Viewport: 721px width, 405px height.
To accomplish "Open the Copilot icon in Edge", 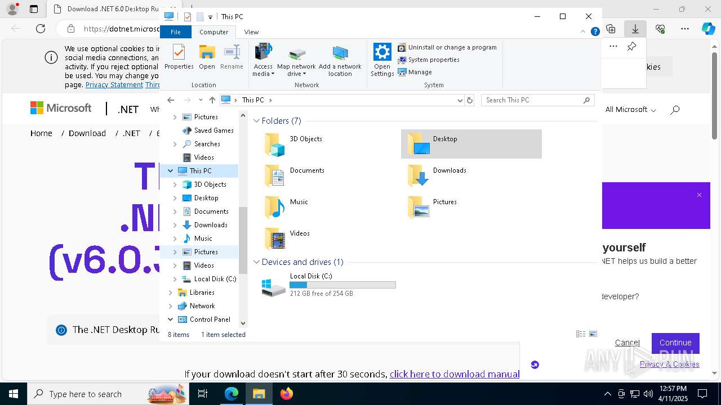I will coord(708,29).
